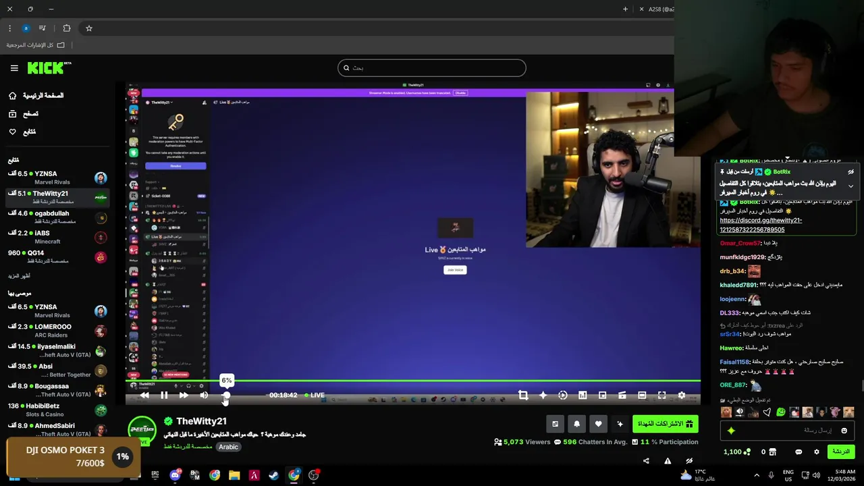This screenshot has width=864, height=486.
Task: Click the circular replay icon in player
Action: tap(563, 395)
